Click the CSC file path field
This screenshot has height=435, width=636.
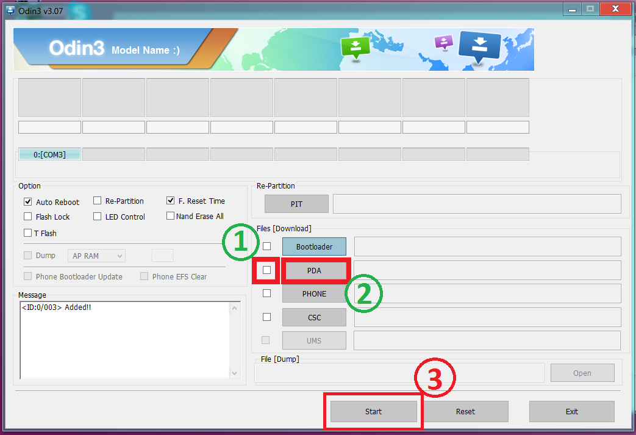click(x=488, y=317)
